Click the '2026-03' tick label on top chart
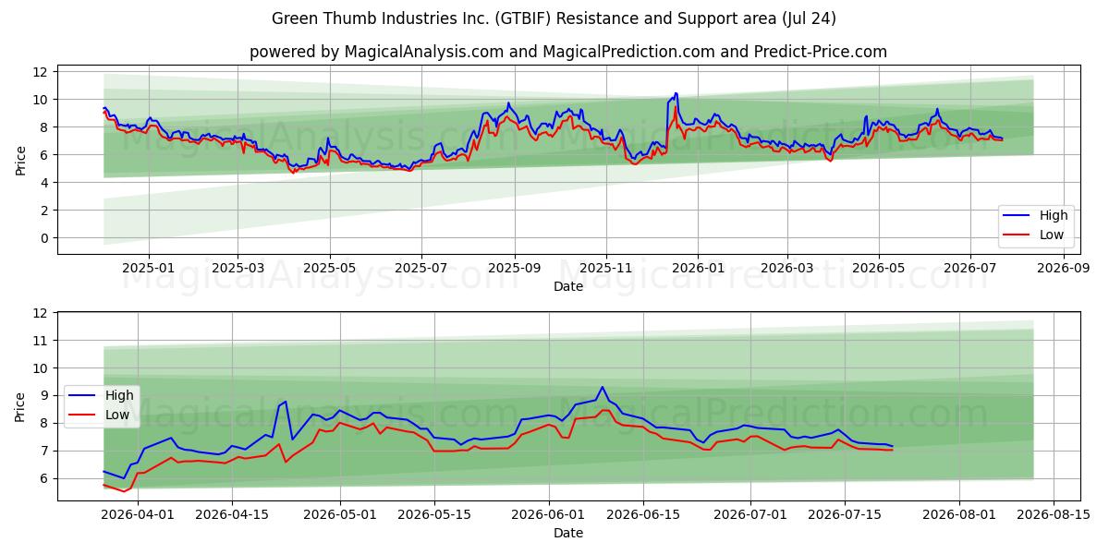The height and width of the screenshot is (554, 1109). point(786,267)
